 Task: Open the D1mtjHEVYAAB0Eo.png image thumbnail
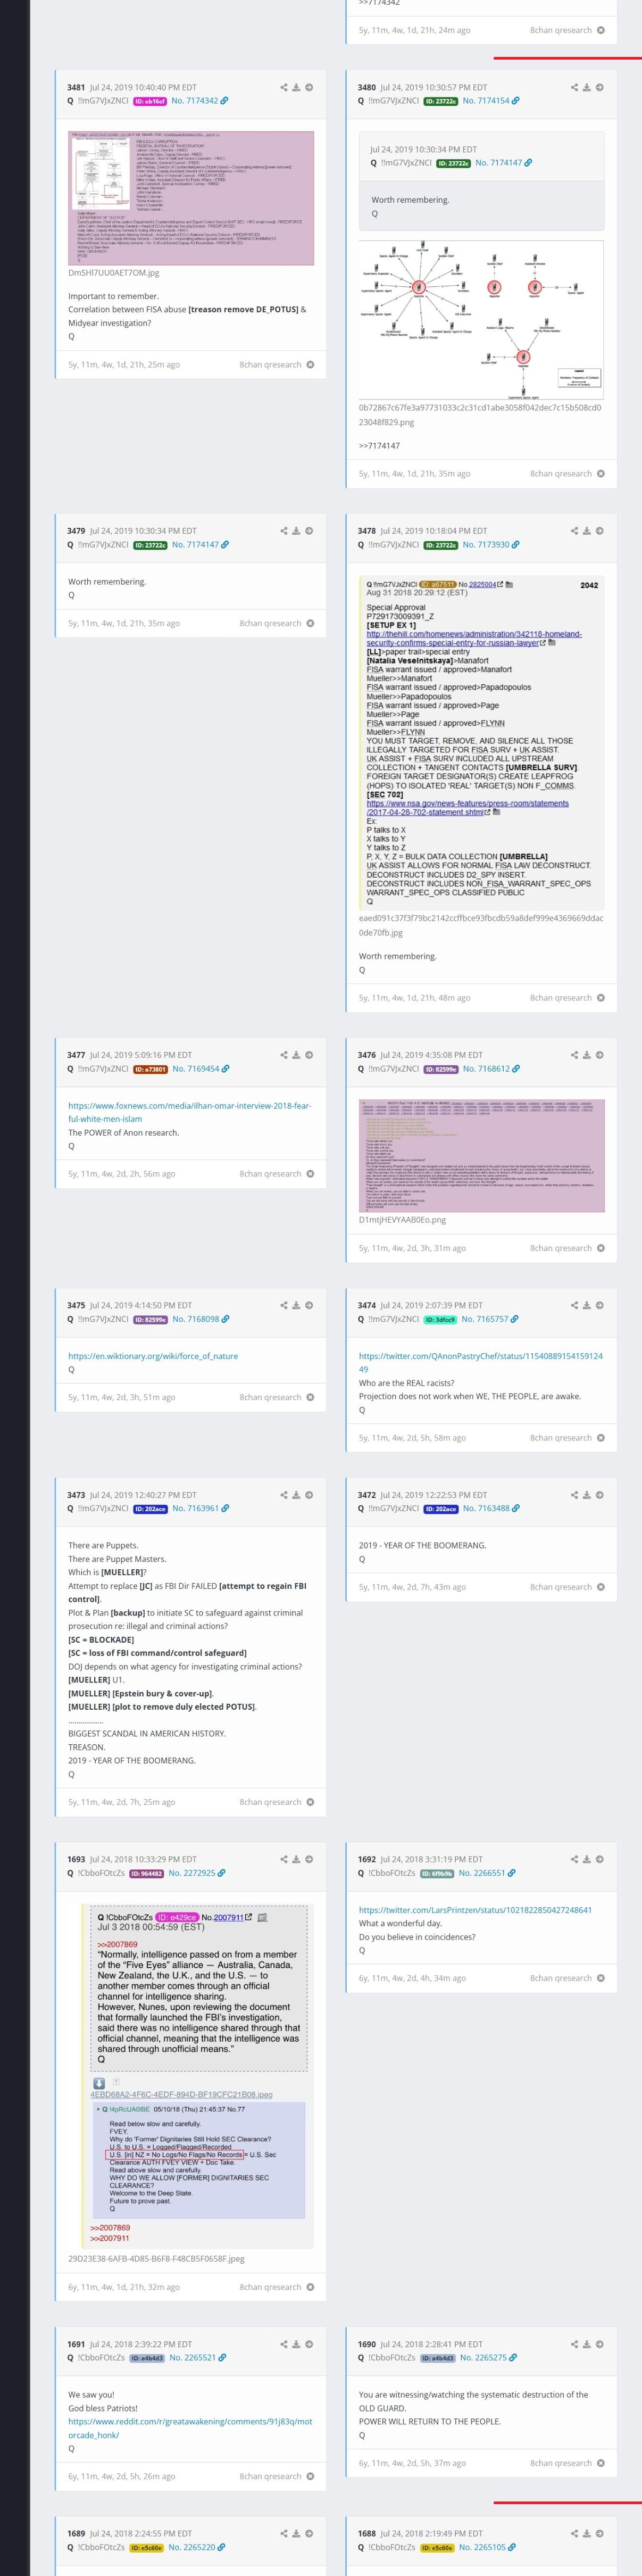(x=482, y=1155)
